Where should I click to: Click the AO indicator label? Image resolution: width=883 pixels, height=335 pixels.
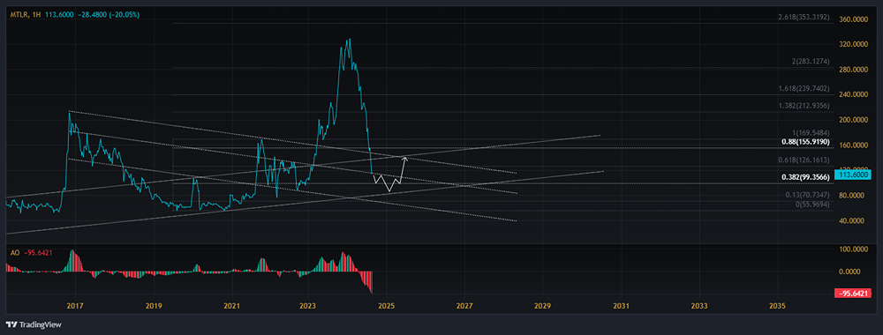tap(15, 252)
